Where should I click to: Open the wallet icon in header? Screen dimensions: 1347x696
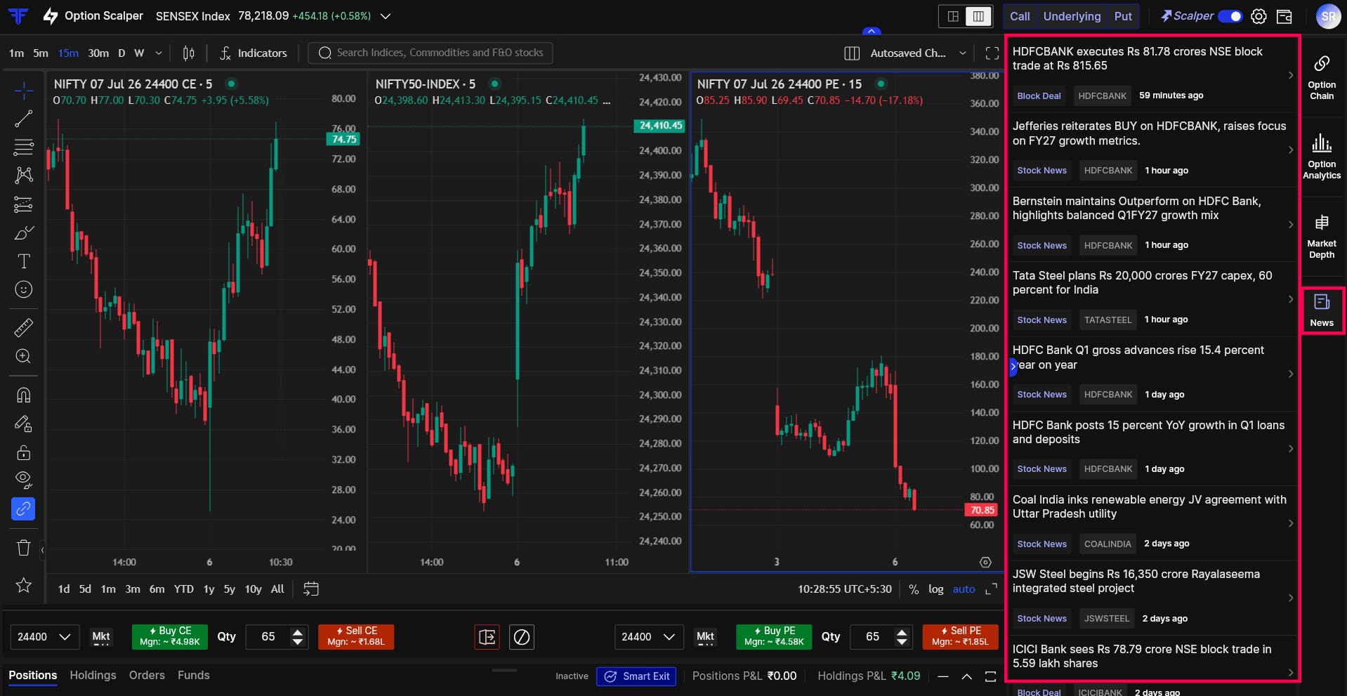tap(1284, 16)
